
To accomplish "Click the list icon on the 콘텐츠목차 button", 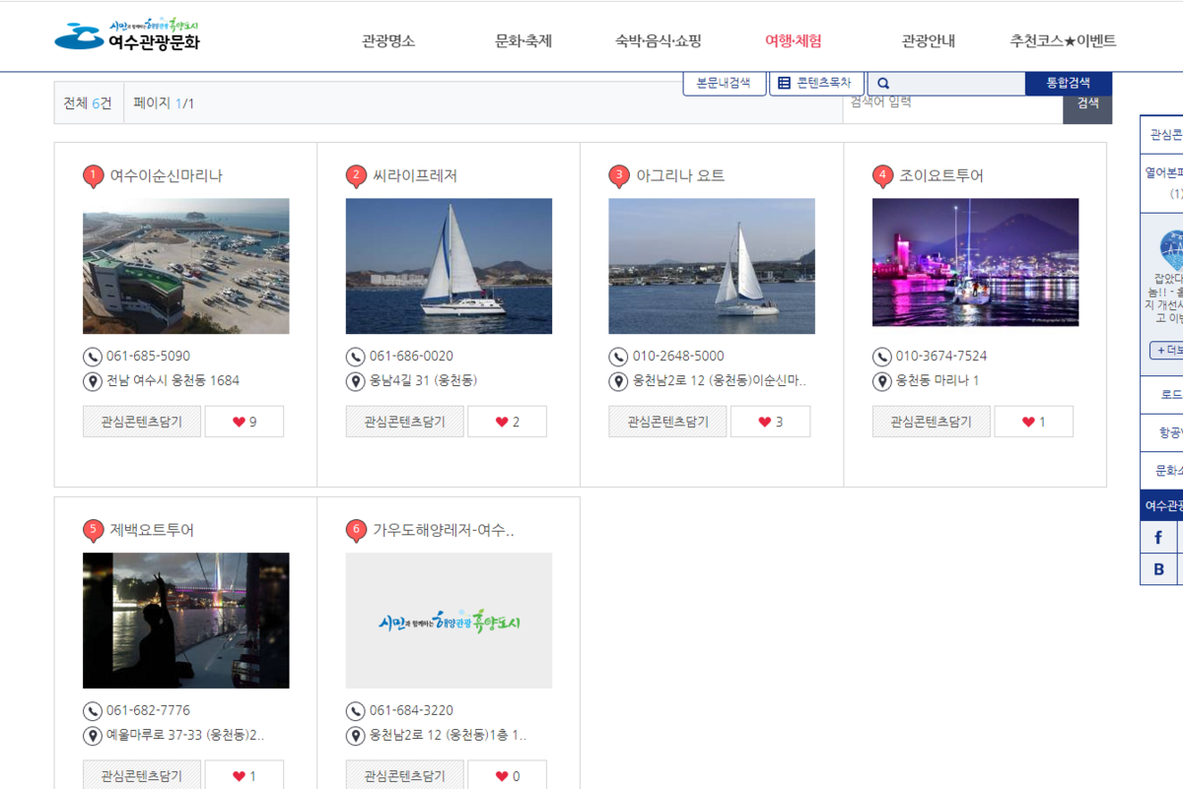I will [x=783, y=83].
